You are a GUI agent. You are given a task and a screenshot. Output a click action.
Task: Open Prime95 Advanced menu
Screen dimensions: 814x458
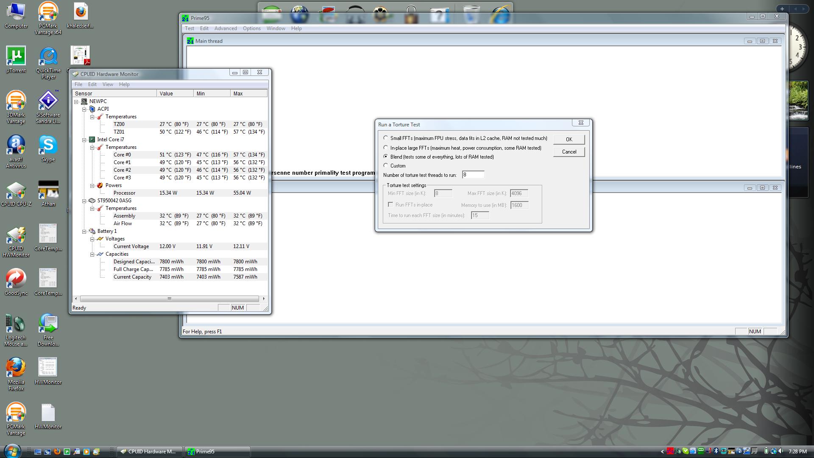226,28
